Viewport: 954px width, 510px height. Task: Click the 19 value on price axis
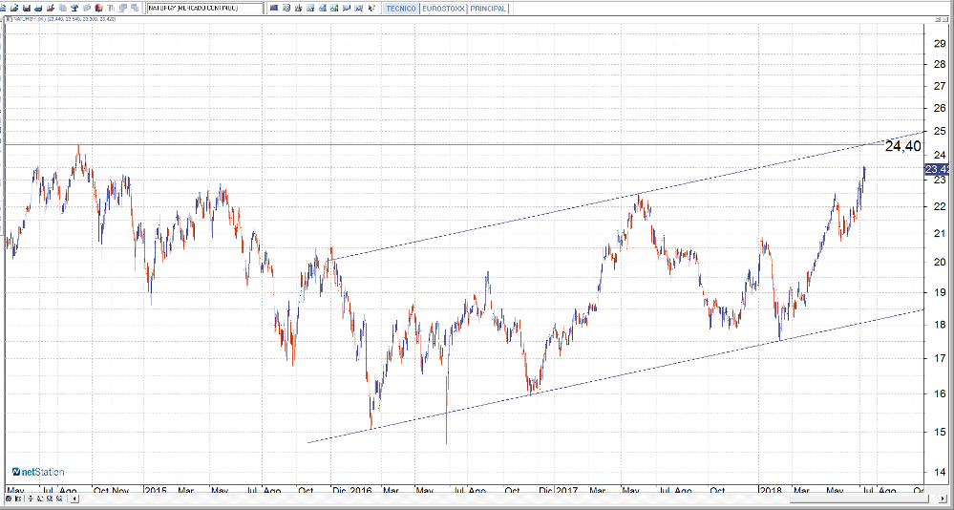point(939,292)
